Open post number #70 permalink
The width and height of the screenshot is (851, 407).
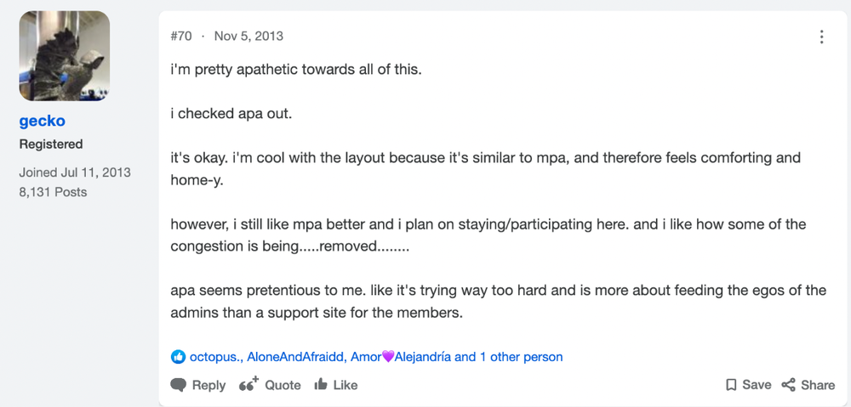tap(181, 36)
